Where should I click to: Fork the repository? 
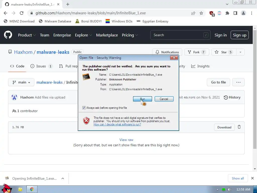[x=197, y=52]
